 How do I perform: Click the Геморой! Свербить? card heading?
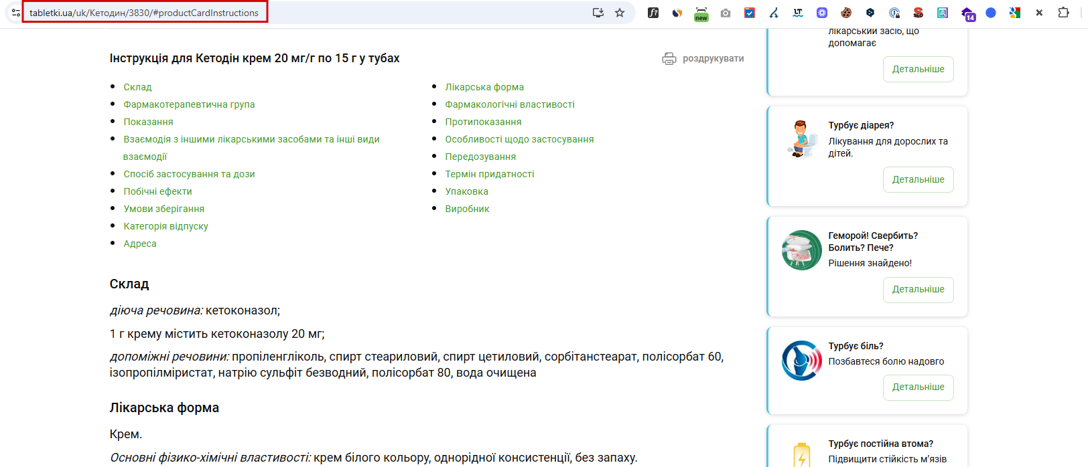(x=873, y=242)
